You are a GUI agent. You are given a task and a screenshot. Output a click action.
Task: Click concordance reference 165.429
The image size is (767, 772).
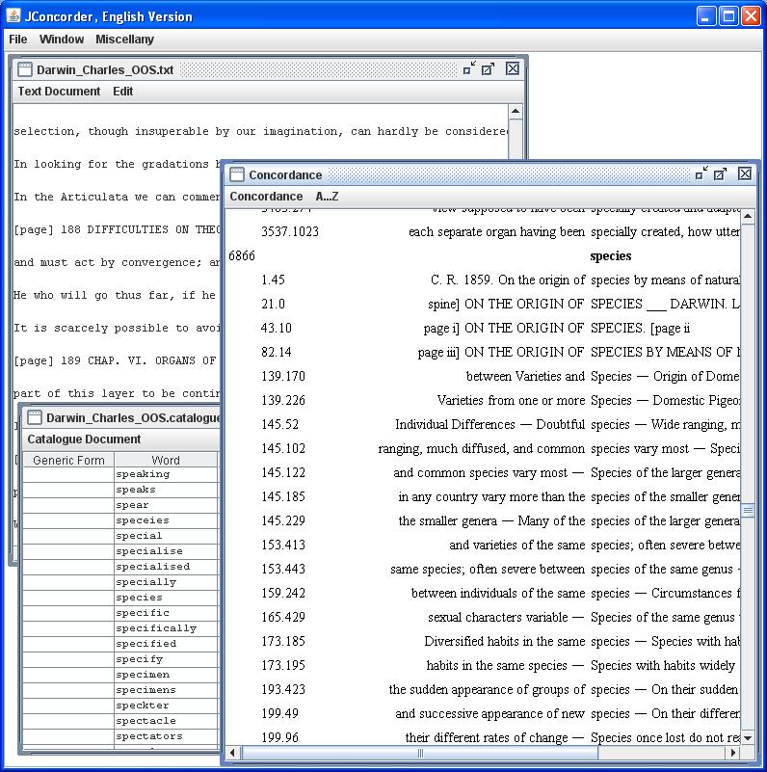[283, 618]
